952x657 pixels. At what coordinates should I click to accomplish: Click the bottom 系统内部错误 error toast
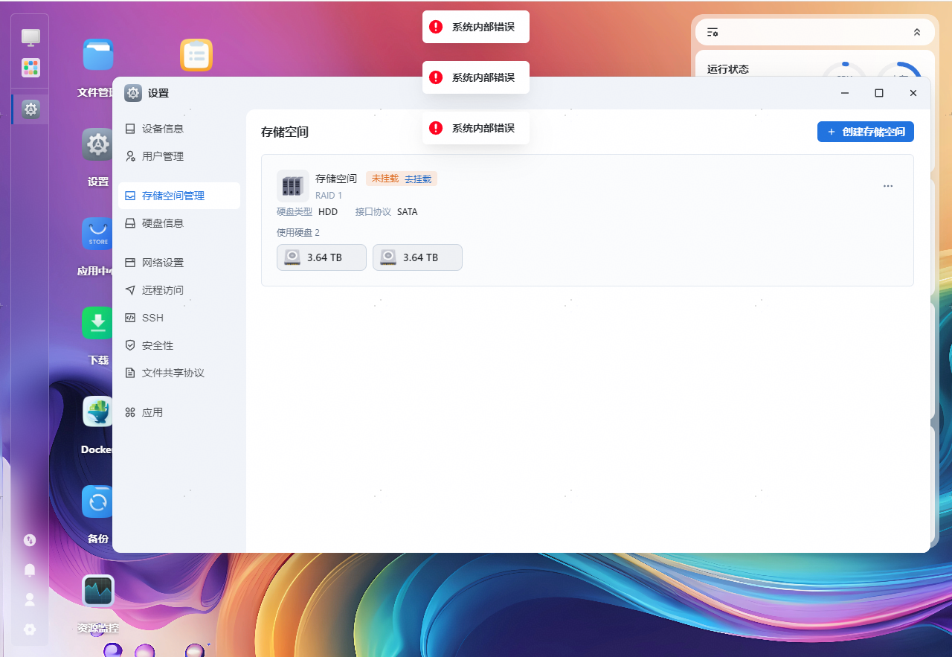pyautogui.click(x=476, y=128)
